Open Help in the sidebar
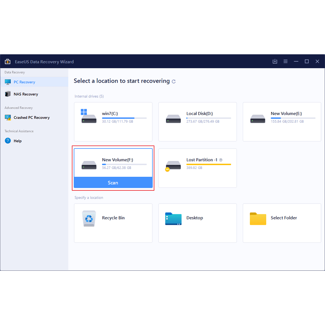This screenshot has width=325, height=325. tap(18, 141)
